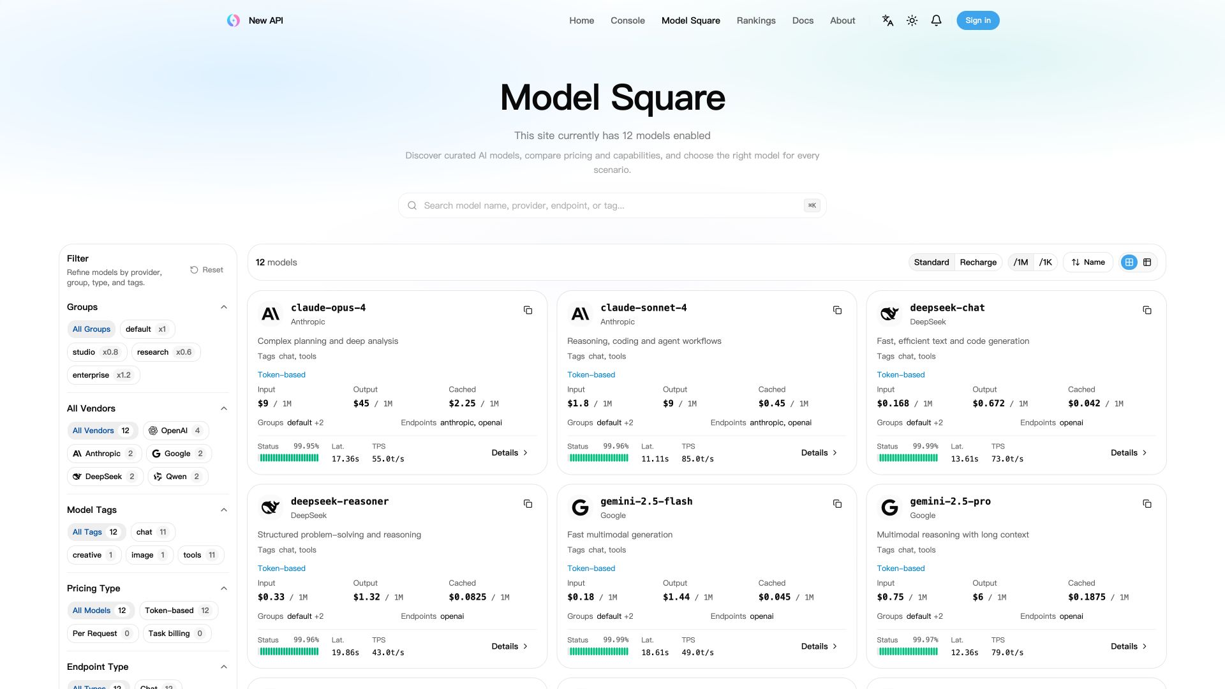
Task: Filter vendors by OpenAI
Action: pos(175,431)
